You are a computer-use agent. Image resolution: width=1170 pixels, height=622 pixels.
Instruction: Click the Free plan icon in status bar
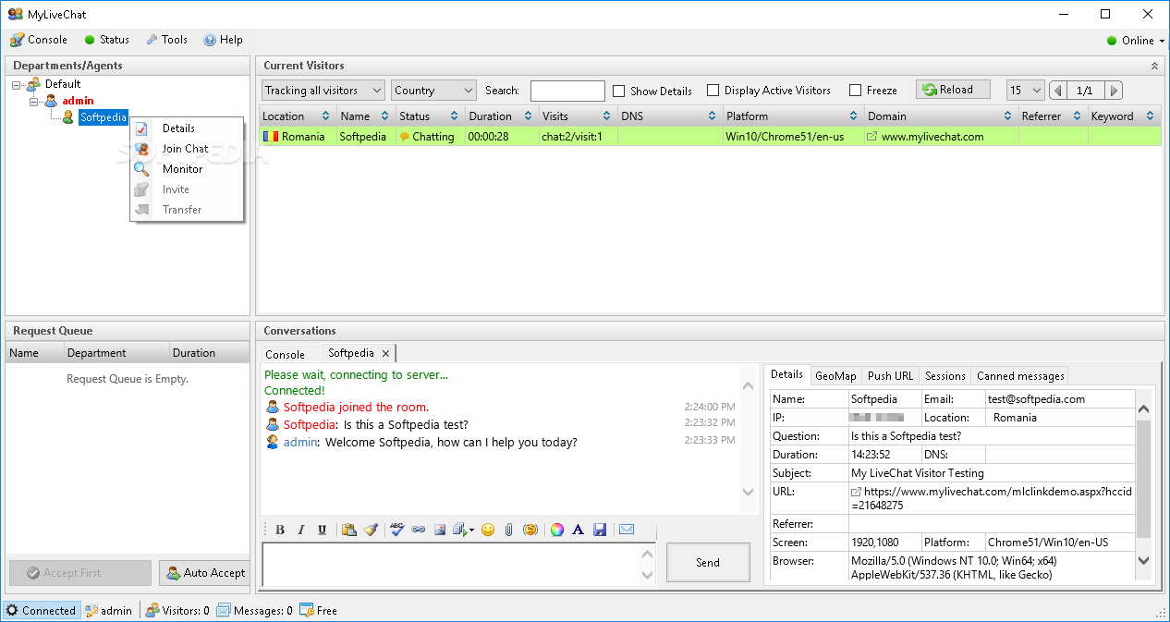tap(307, 611)
